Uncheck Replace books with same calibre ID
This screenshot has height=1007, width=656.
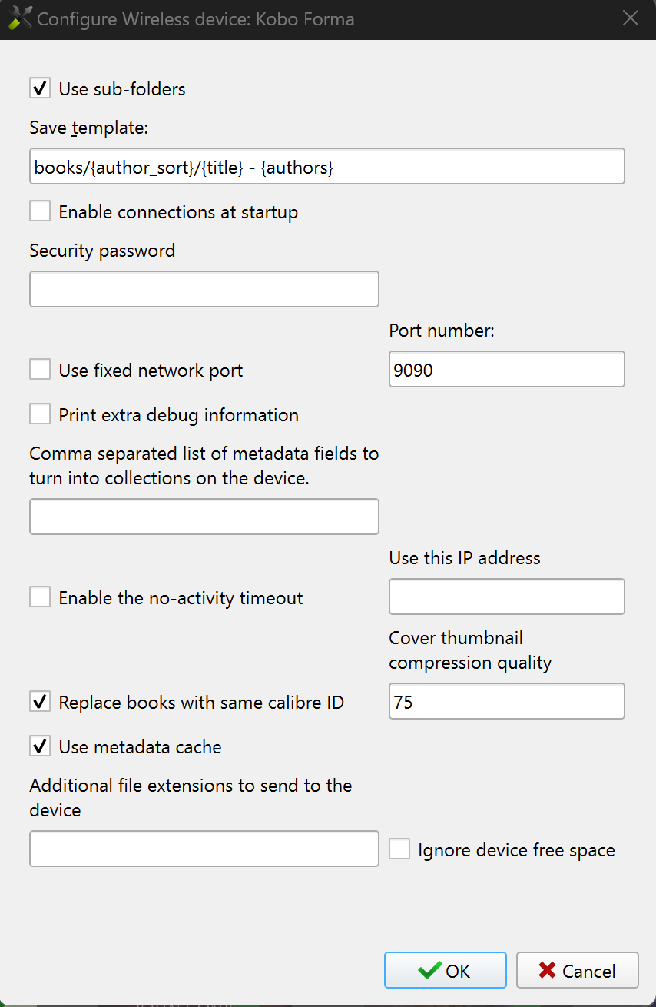pyautogui.click(x=40, y=702)
